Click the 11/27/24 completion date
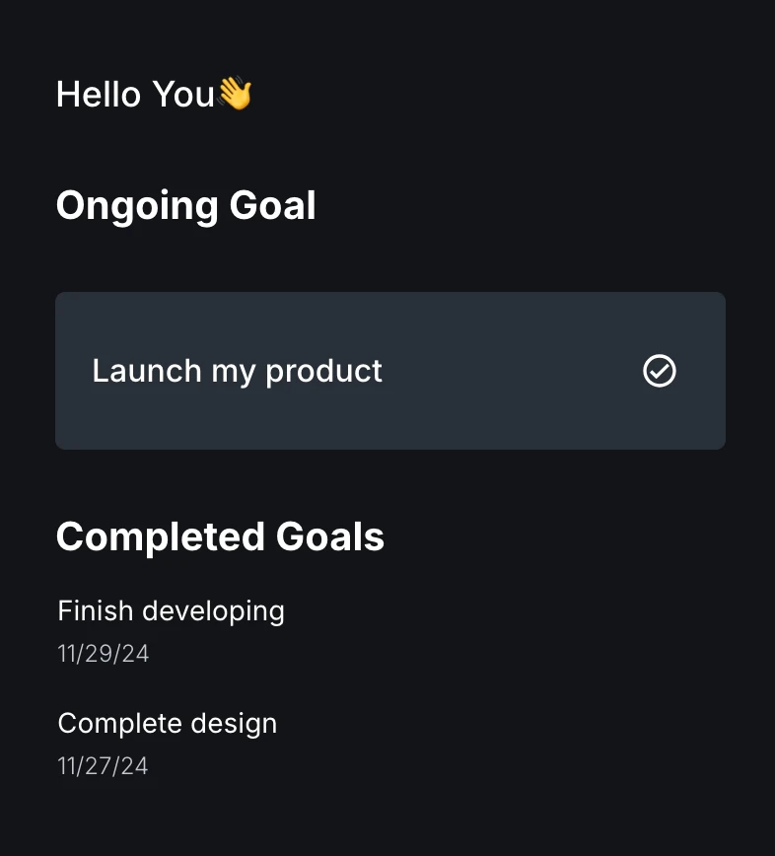This screenshot has width=775, height=856. tap(103, 766)
